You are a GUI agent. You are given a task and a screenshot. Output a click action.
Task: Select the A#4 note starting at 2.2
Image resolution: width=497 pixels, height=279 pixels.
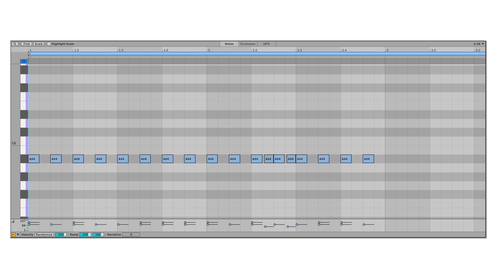click(x=257, y=159)
